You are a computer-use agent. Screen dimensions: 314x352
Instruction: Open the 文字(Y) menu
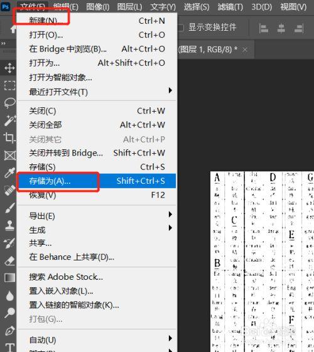click(163, 7)
